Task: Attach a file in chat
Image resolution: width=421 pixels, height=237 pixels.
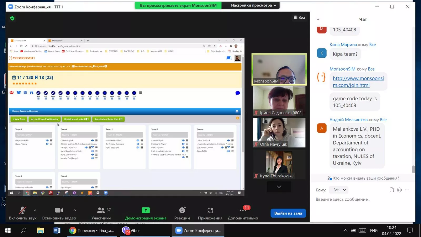Action: pos(392,190)
